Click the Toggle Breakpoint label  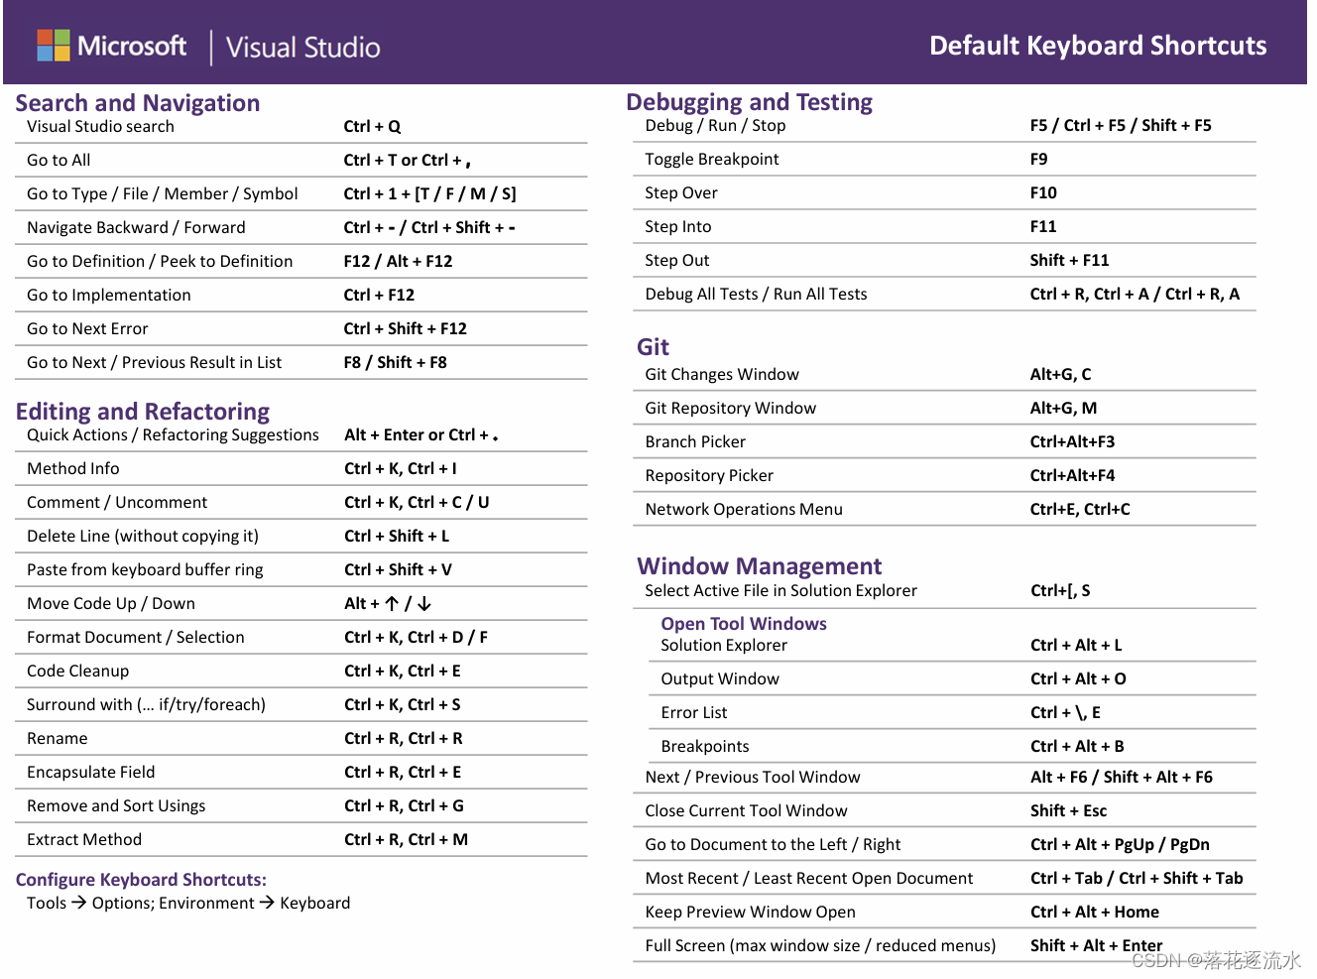pos(712,160)
